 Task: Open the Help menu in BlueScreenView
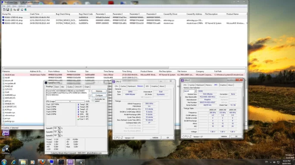pos(29,6)
